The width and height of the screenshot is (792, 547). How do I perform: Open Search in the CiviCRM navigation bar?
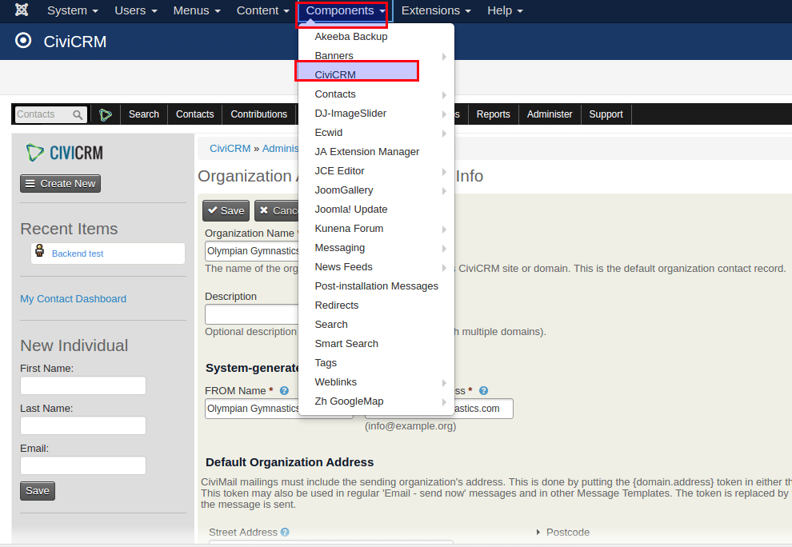click(x=144, y=114)
